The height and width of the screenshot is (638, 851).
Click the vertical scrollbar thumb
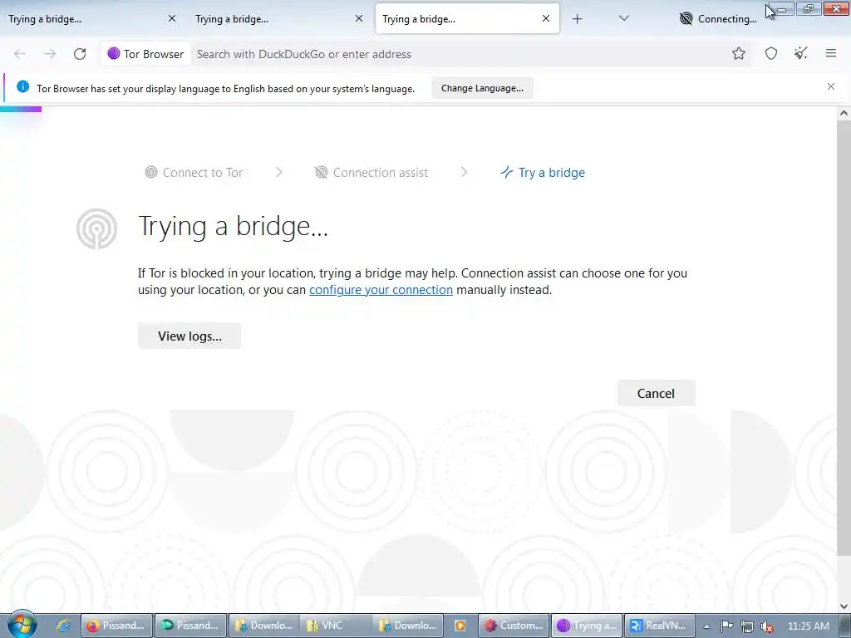[844, 337]
